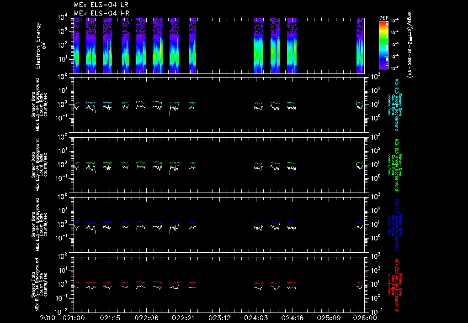Screen dimensions: 468x323
Task: Click the "021:00" time axis label
Action: click(74, 318)
